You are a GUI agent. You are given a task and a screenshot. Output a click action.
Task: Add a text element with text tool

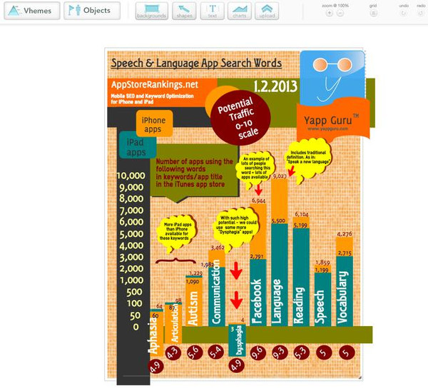[213, 11]
